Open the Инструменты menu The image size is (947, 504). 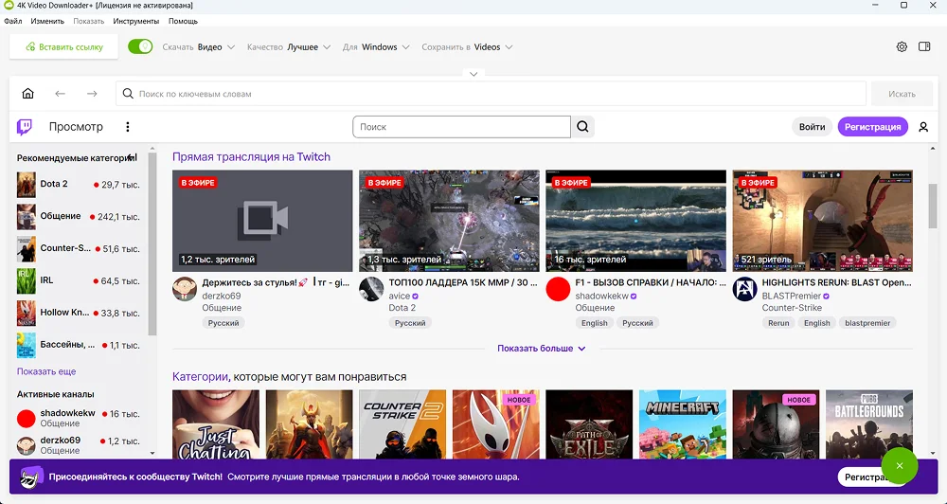pos(135,21)
